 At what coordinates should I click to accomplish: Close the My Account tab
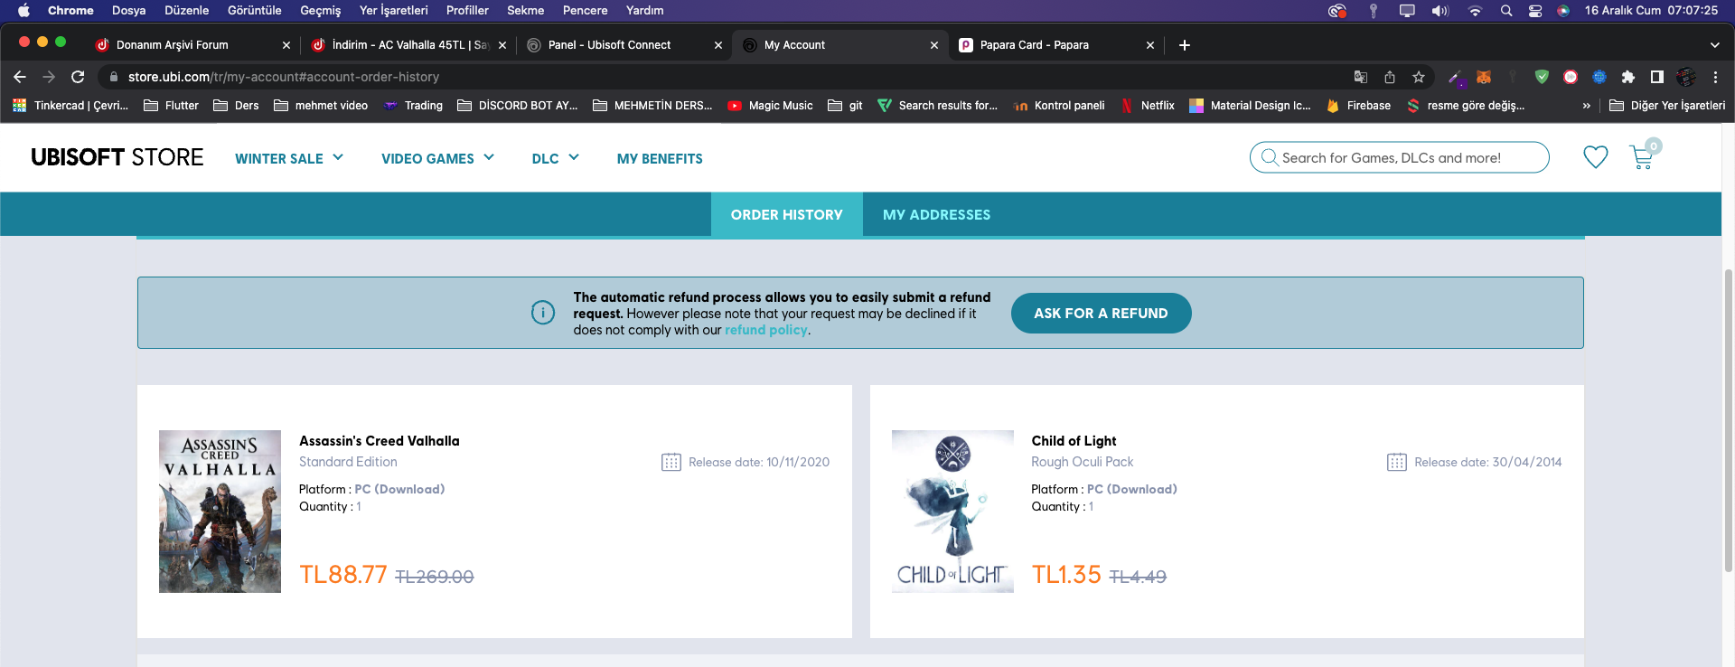pos(934,45)
